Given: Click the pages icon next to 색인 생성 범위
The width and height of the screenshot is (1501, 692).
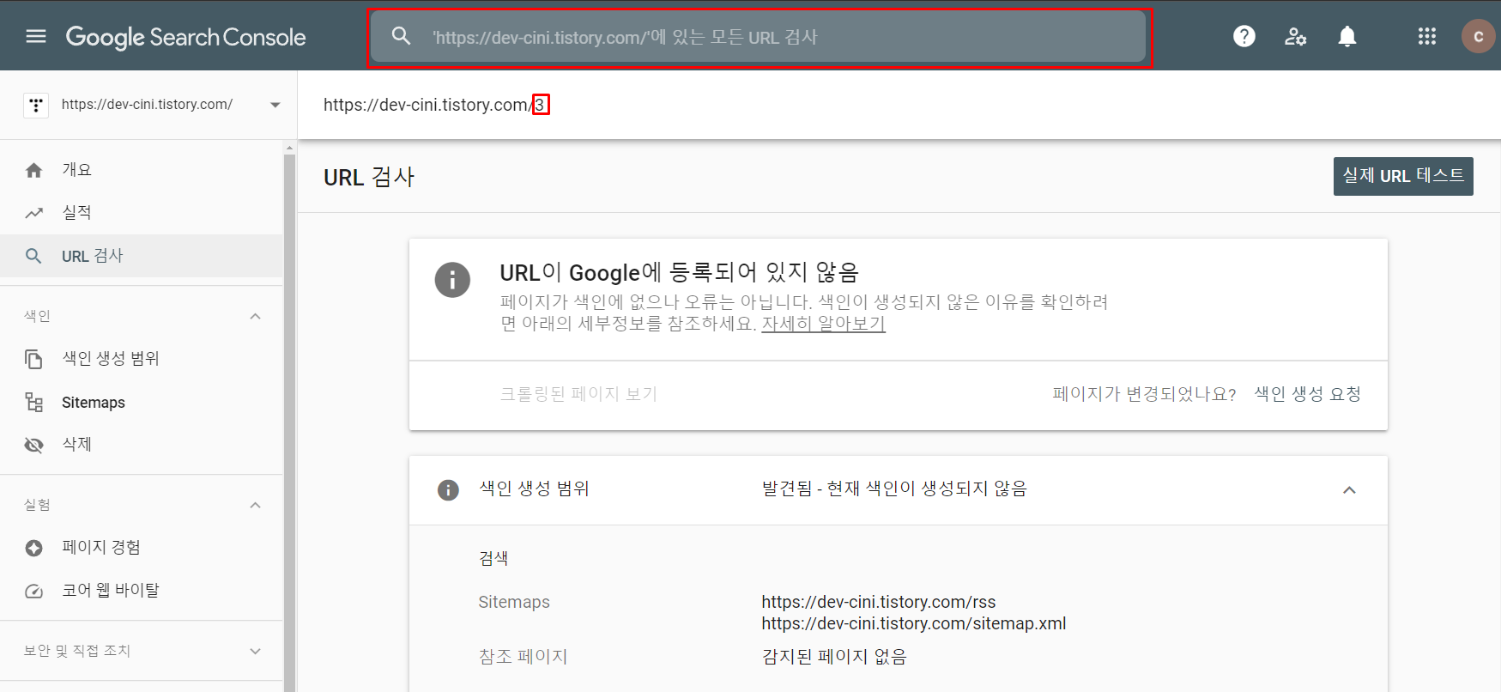Looking at the screenshot, I should tap(33, 359).
